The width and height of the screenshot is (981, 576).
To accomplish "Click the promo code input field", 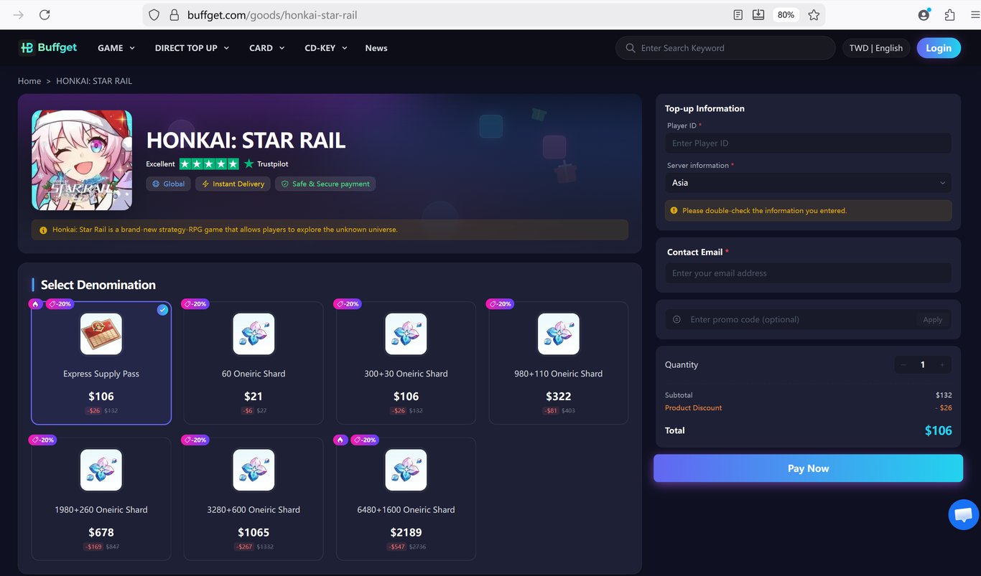I will [799, 319].
